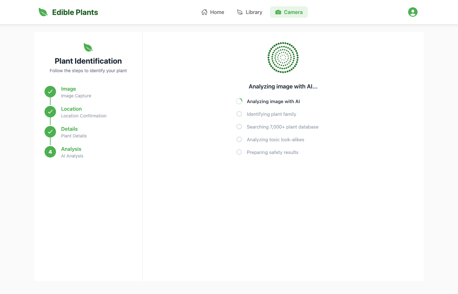Select the Identifying plant family circle
Viewport: 458px width, 294px height.
click(239, 114)
